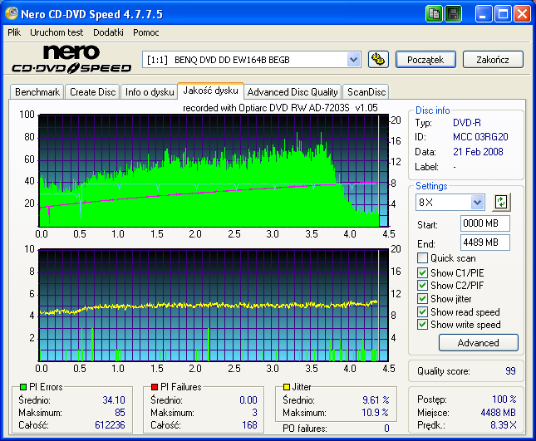Close the Nero CD-DVD Speed window

coord(523,14)
